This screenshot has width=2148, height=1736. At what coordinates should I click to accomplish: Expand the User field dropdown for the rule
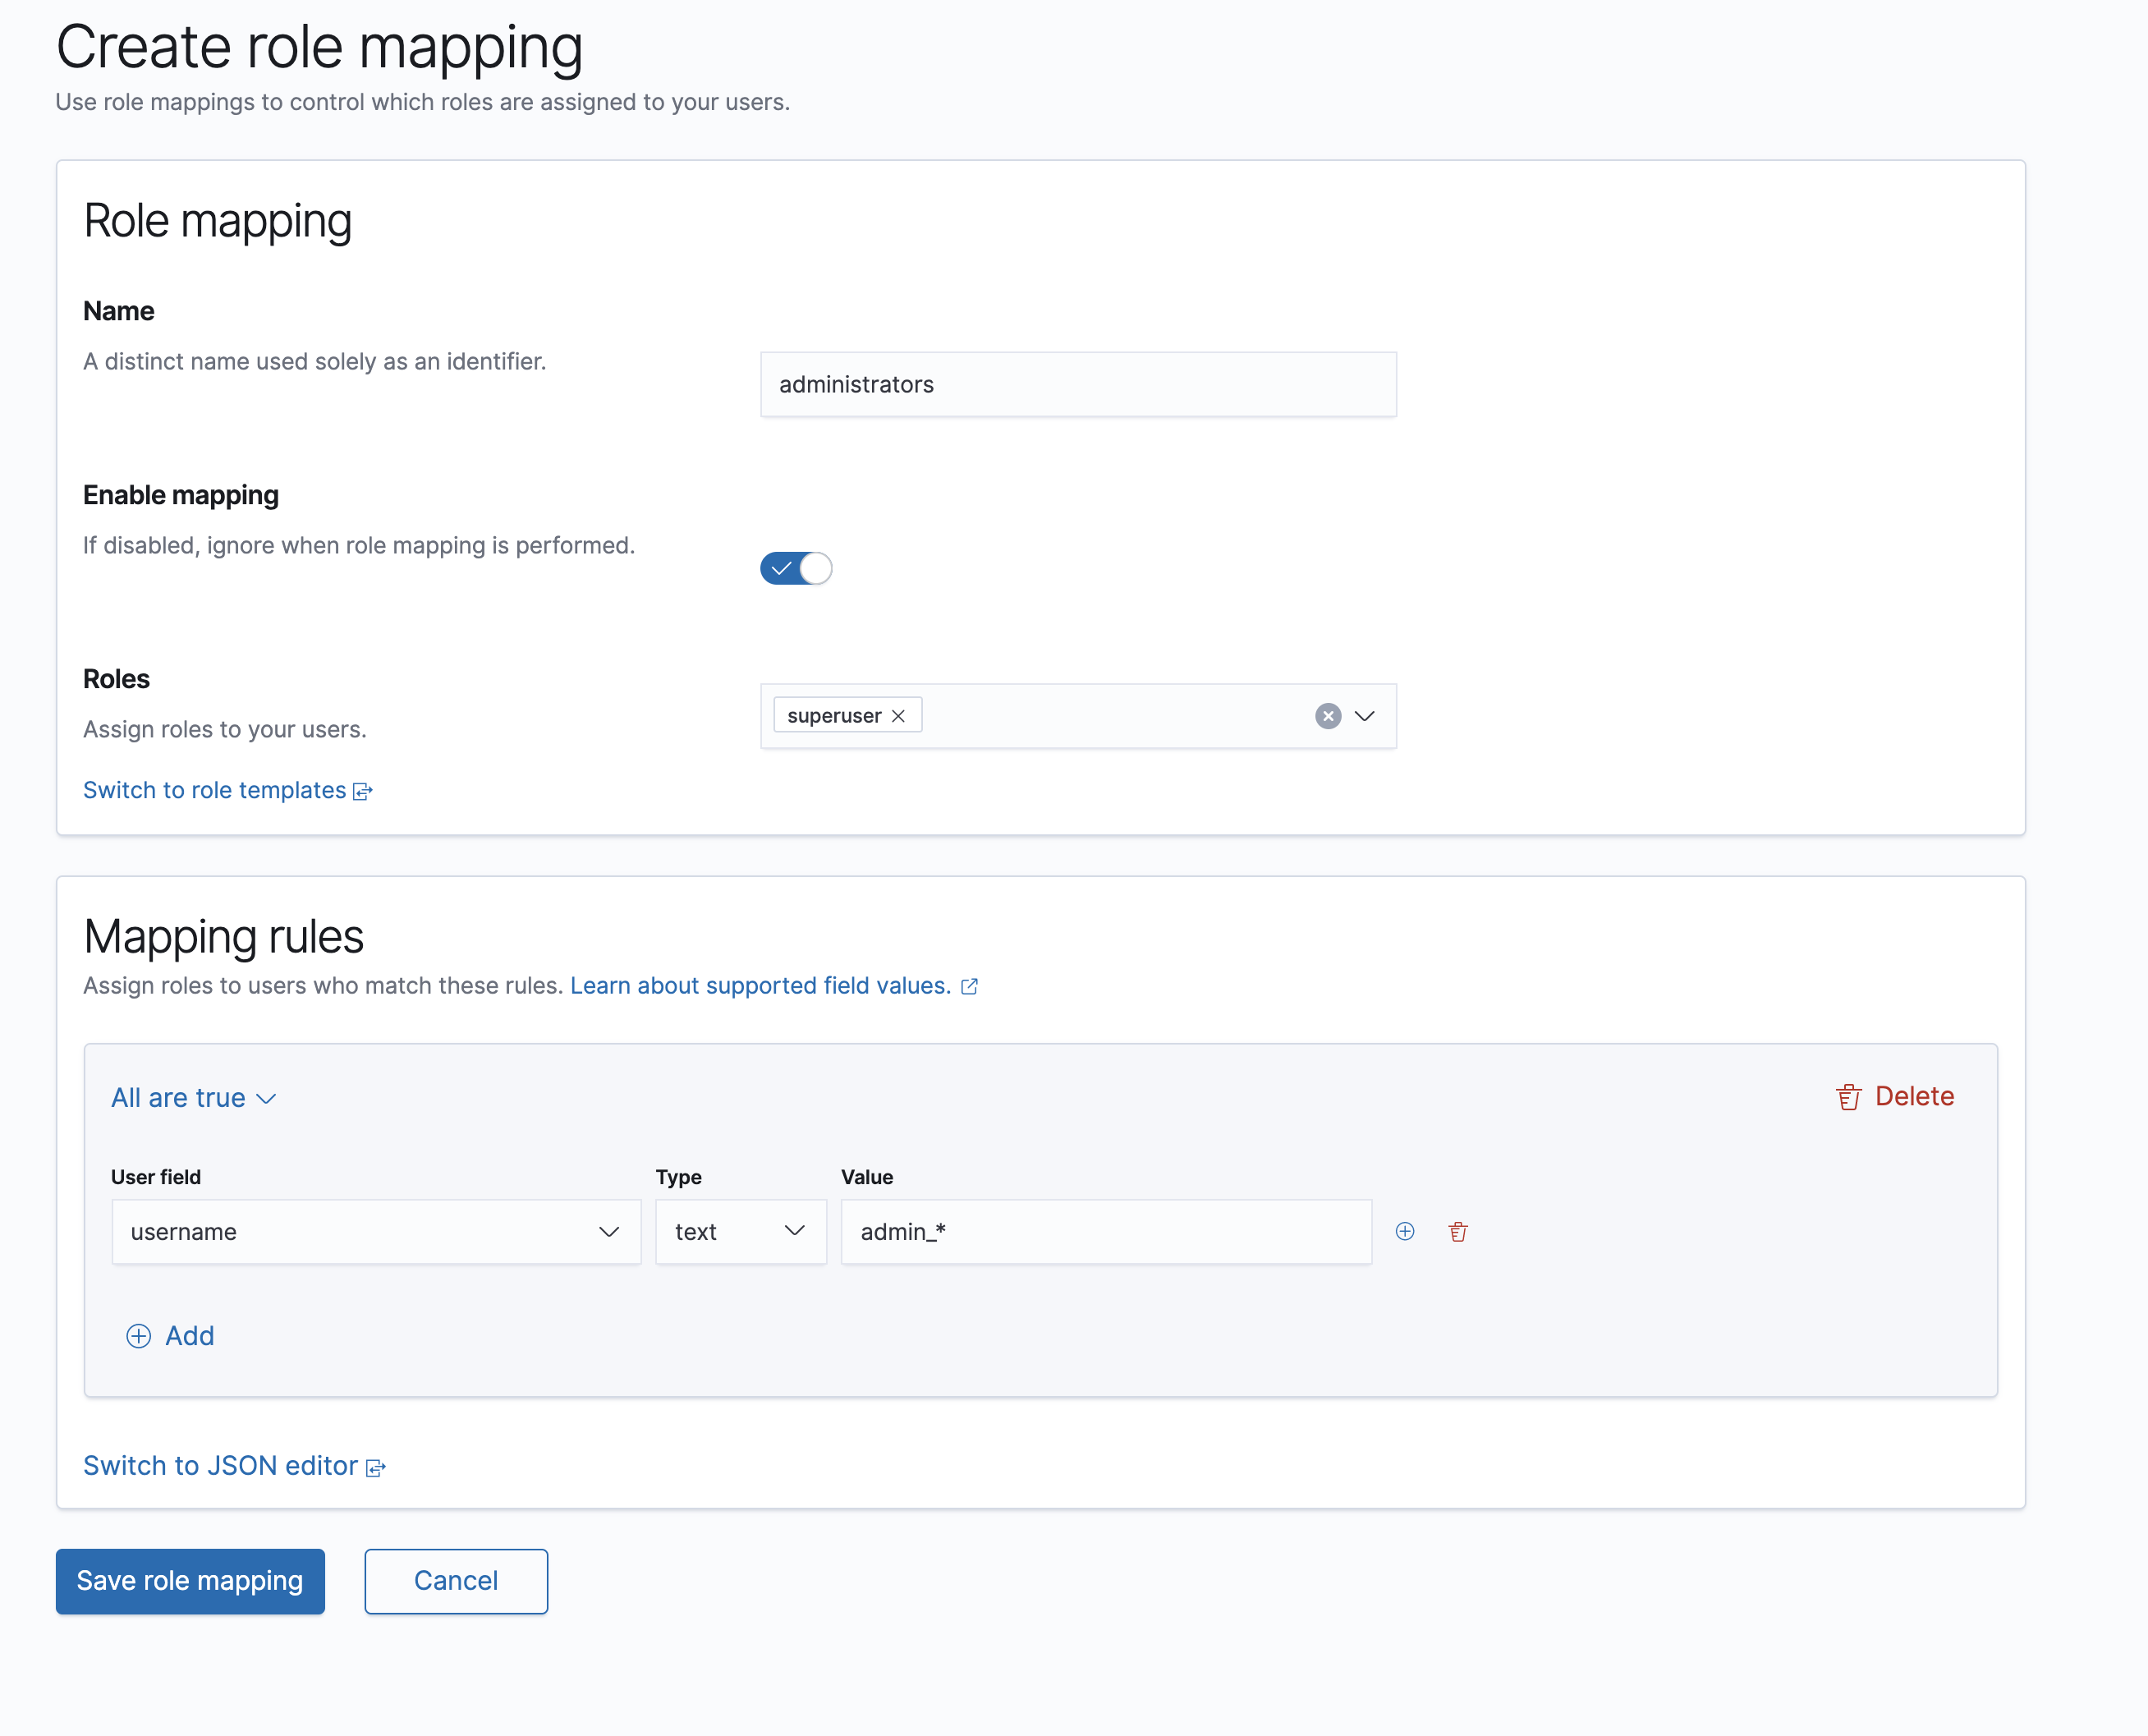(x=609, y=1231)
